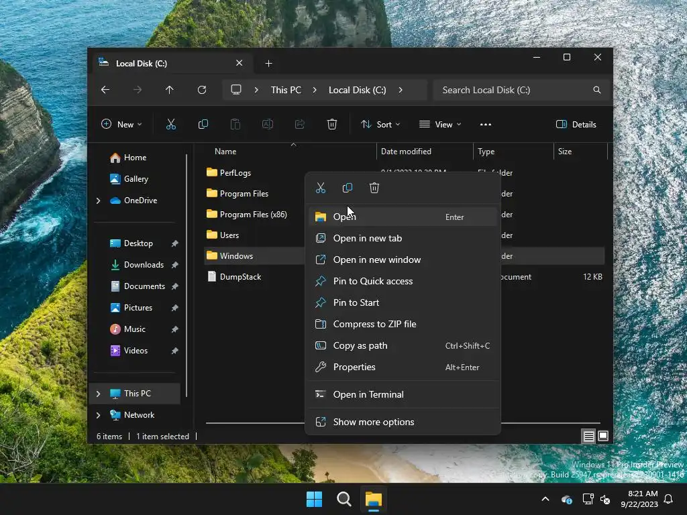Viewport: 687px width, 515px height.
Task: Click the toolbar Paste icon
Action: coord(235,124)
